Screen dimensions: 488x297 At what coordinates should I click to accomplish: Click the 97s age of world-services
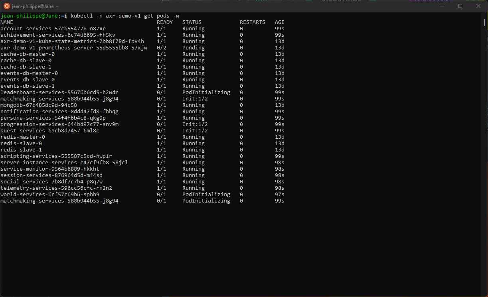click(x=280, y=195)
